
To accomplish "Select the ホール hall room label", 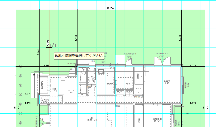I will point(72,91).
